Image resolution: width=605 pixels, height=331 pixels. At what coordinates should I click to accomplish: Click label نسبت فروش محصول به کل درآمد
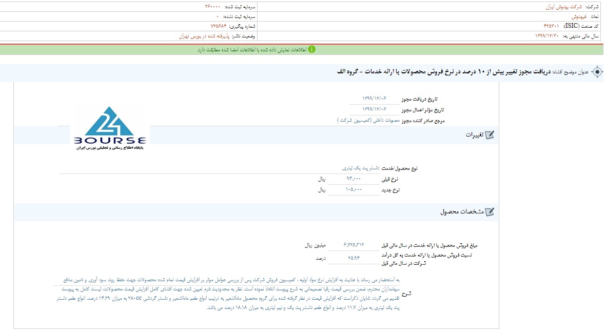tap(427, 259)
